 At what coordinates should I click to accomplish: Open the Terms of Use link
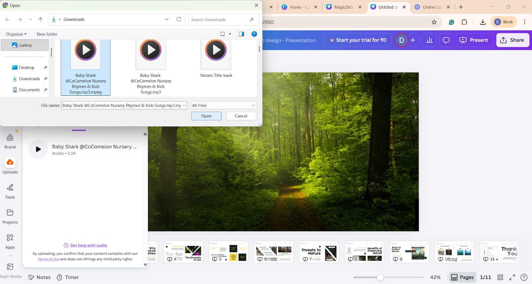[48, 259]
